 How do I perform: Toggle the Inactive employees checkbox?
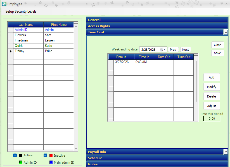(x=46, y=156)
